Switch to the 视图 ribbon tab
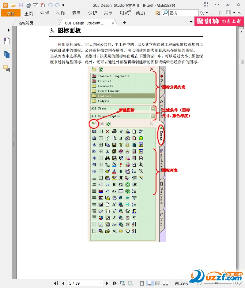 [61, 13]
